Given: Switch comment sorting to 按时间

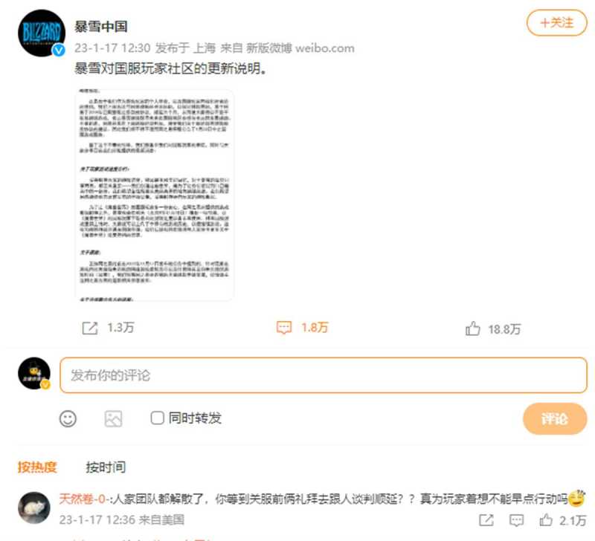Looking at the screenshot, I should tap(106, 467).
